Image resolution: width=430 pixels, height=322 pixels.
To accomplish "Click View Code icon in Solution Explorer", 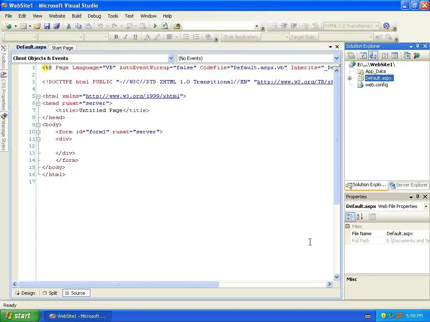I will pyautogui.click(x=385, y=56).
